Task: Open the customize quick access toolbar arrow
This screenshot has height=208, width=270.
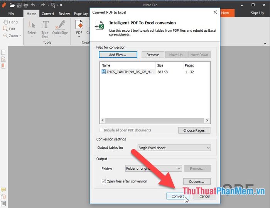Action: [61, 5]
